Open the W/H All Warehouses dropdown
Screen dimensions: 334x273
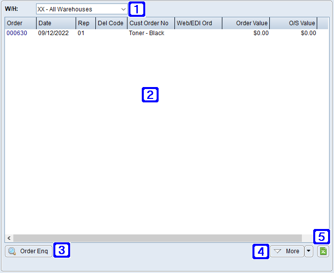click(82, 9)
